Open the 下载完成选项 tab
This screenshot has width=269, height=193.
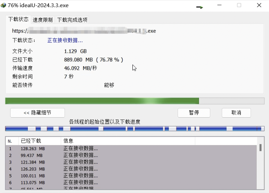coord(72,20)
